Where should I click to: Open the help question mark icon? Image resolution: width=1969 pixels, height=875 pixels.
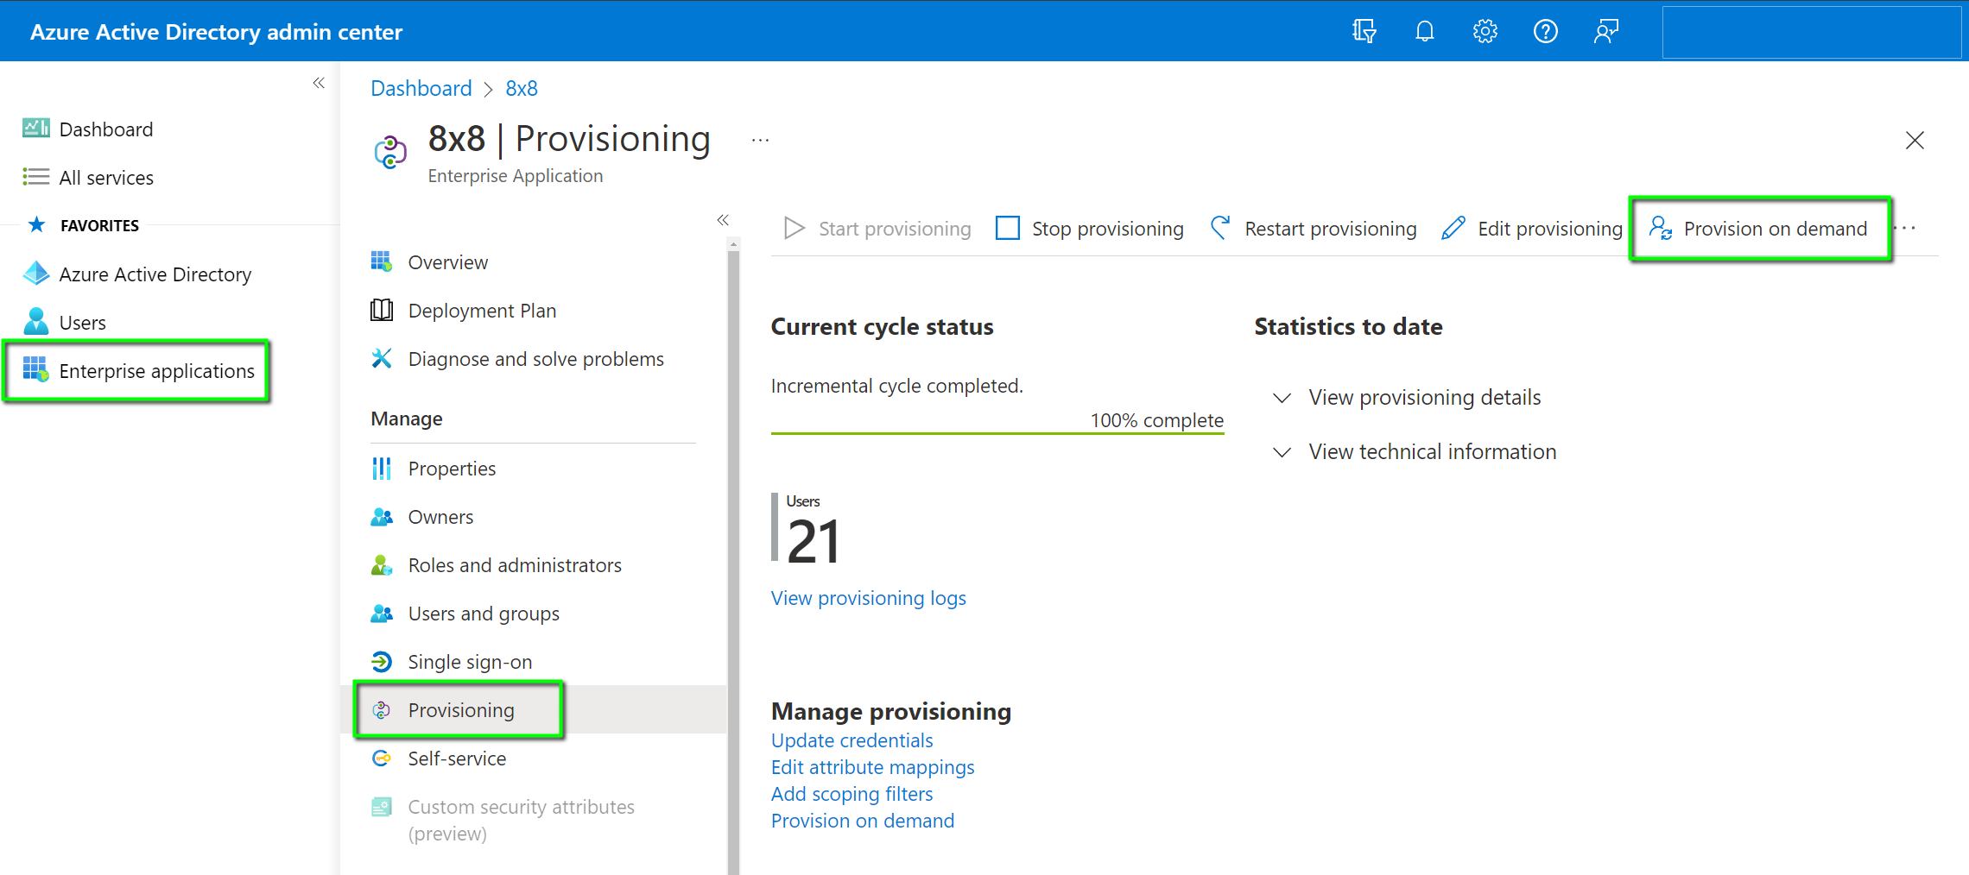coord(1545,32)
